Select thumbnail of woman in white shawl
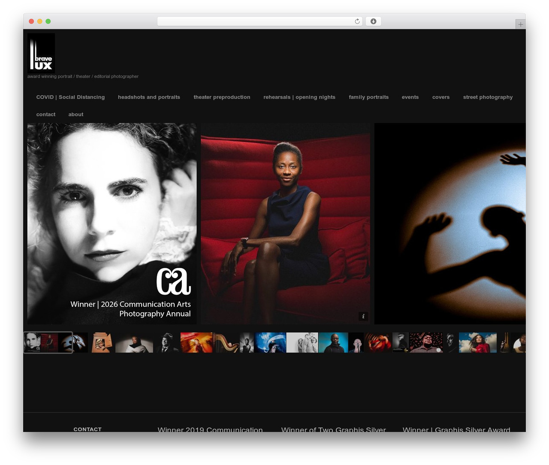 click(134, 342)
